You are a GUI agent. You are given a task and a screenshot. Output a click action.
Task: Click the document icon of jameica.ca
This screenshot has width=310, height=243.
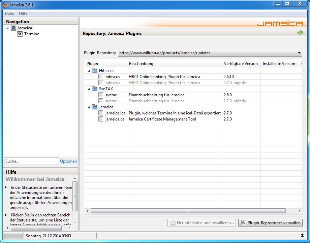tap(101, 119)
